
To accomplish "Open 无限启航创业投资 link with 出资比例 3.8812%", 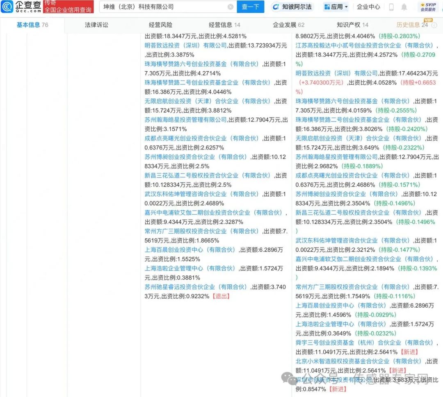I will (208, 101).
